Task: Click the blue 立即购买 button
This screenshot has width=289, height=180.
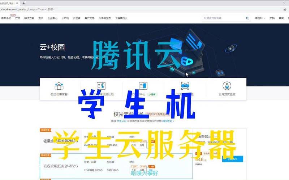Action: tap(233, 159)
